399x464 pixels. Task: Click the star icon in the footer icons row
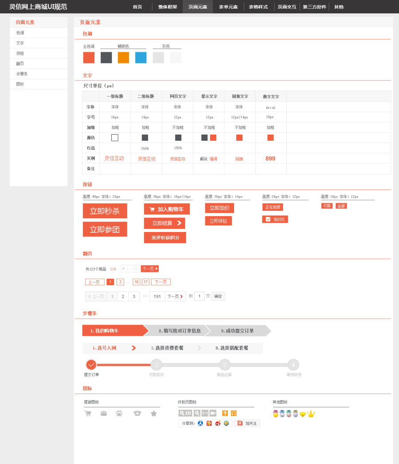click(153, 412)
